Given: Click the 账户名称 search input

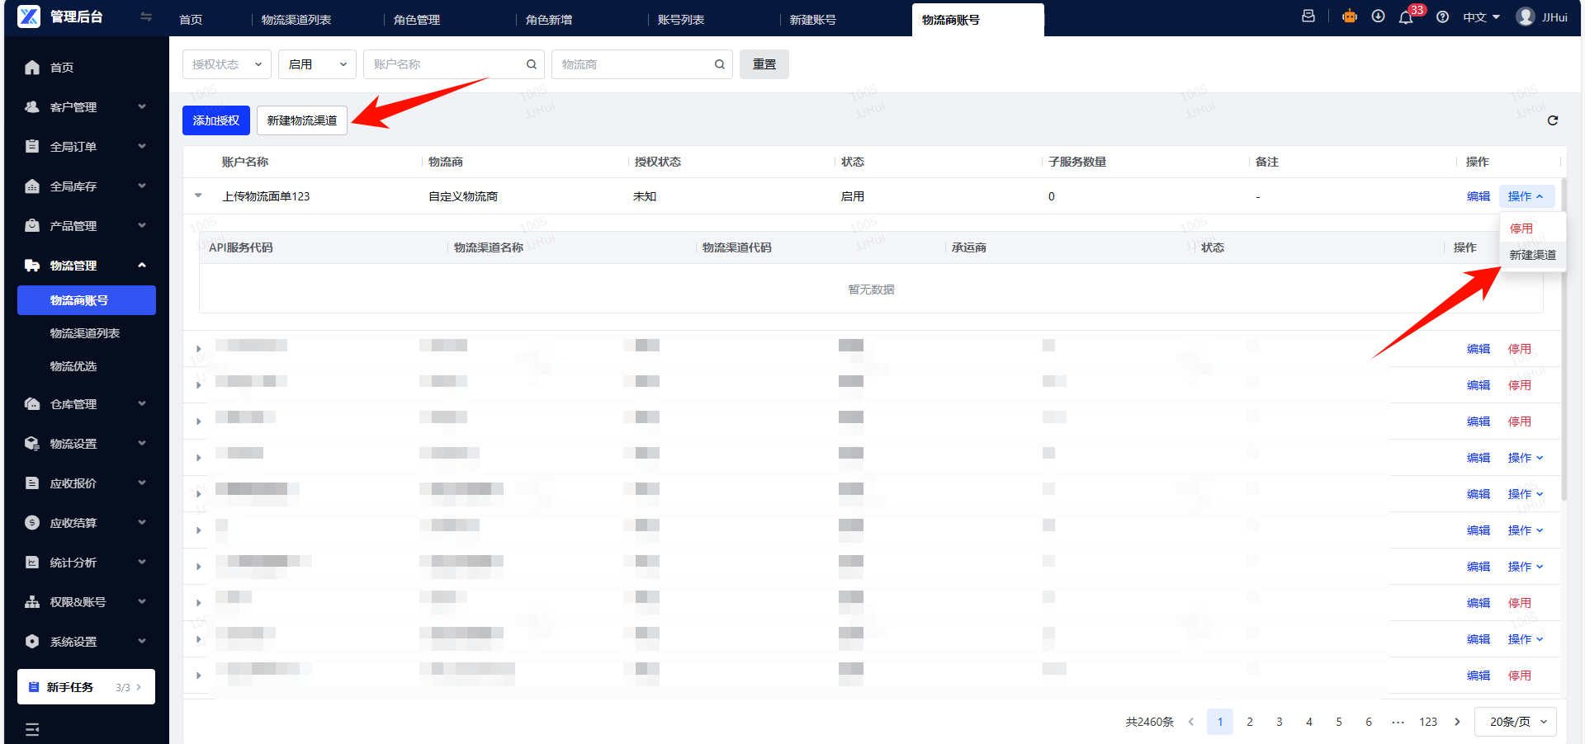Looking at the screenshot, I should 452,64.
